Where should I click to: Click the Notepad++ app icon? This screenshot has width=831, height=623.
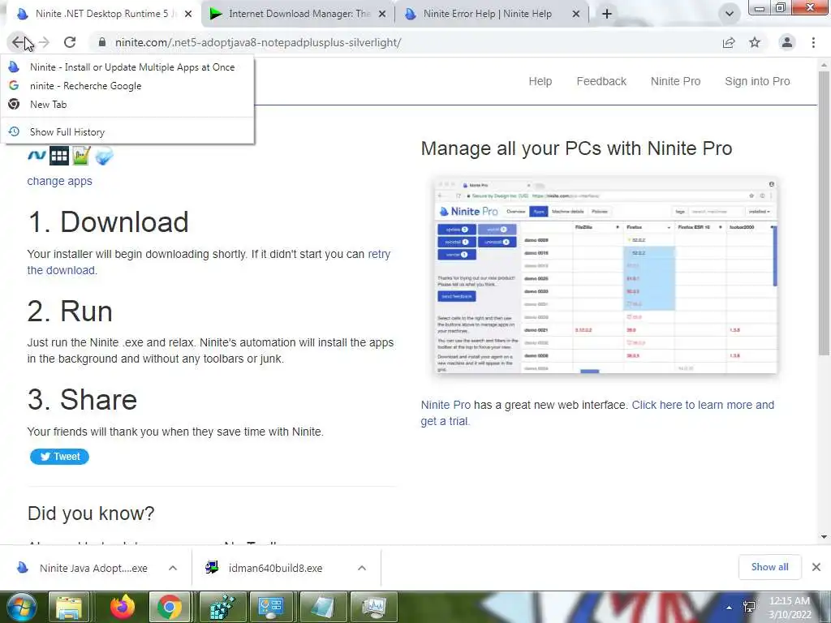(x=82, y=156)
